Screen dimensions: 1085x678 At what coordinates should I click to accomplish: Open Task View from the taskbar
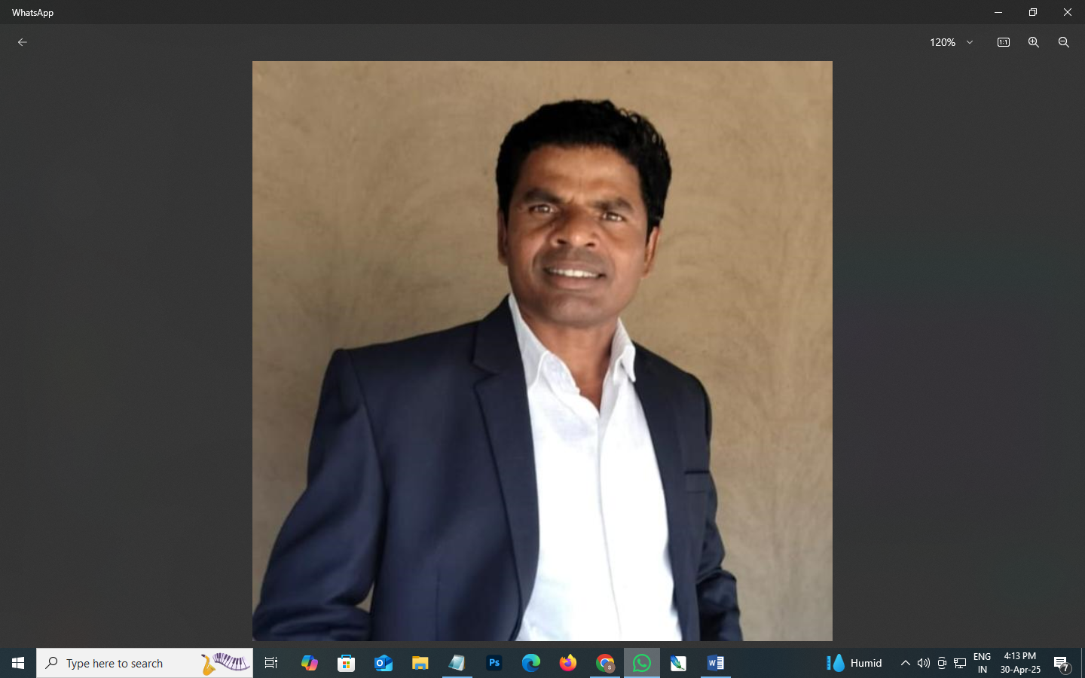tap(271, 663)
